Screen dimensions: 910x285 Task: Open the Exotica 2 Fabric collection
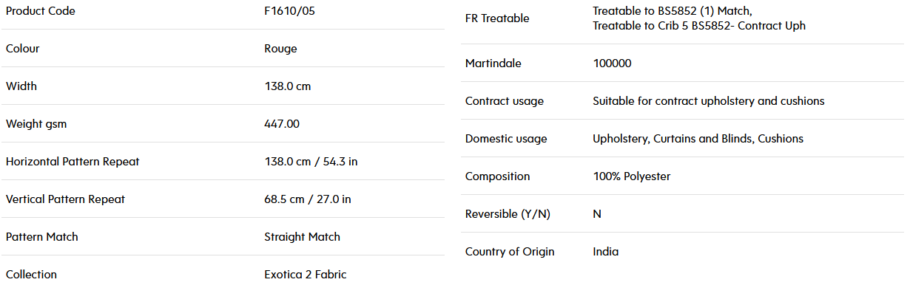tap(305, 275)
